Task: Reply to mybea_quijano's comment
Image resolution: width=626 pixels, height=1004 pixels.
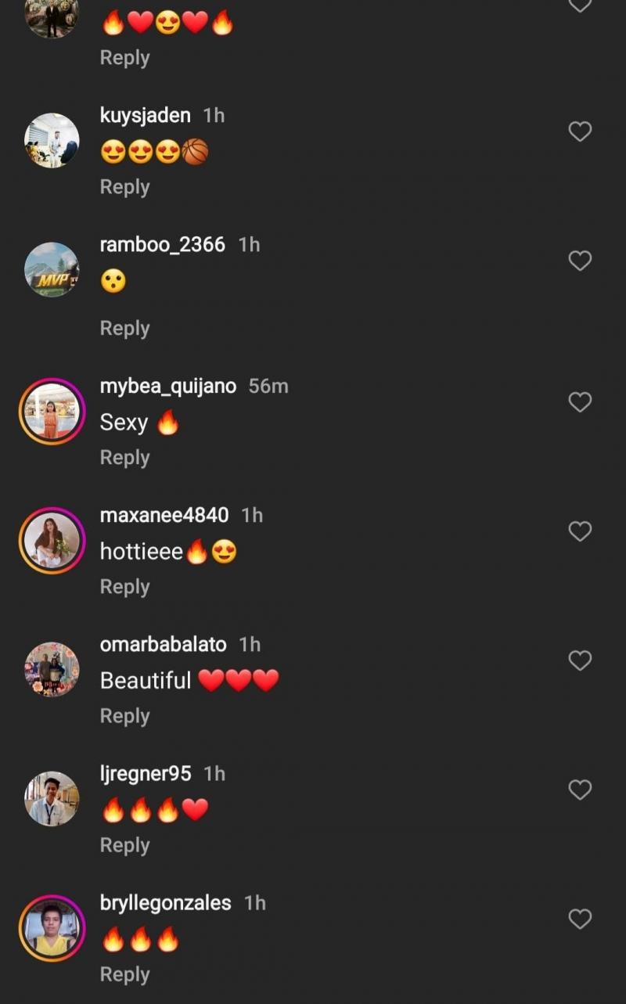Action: pos(124,457)
